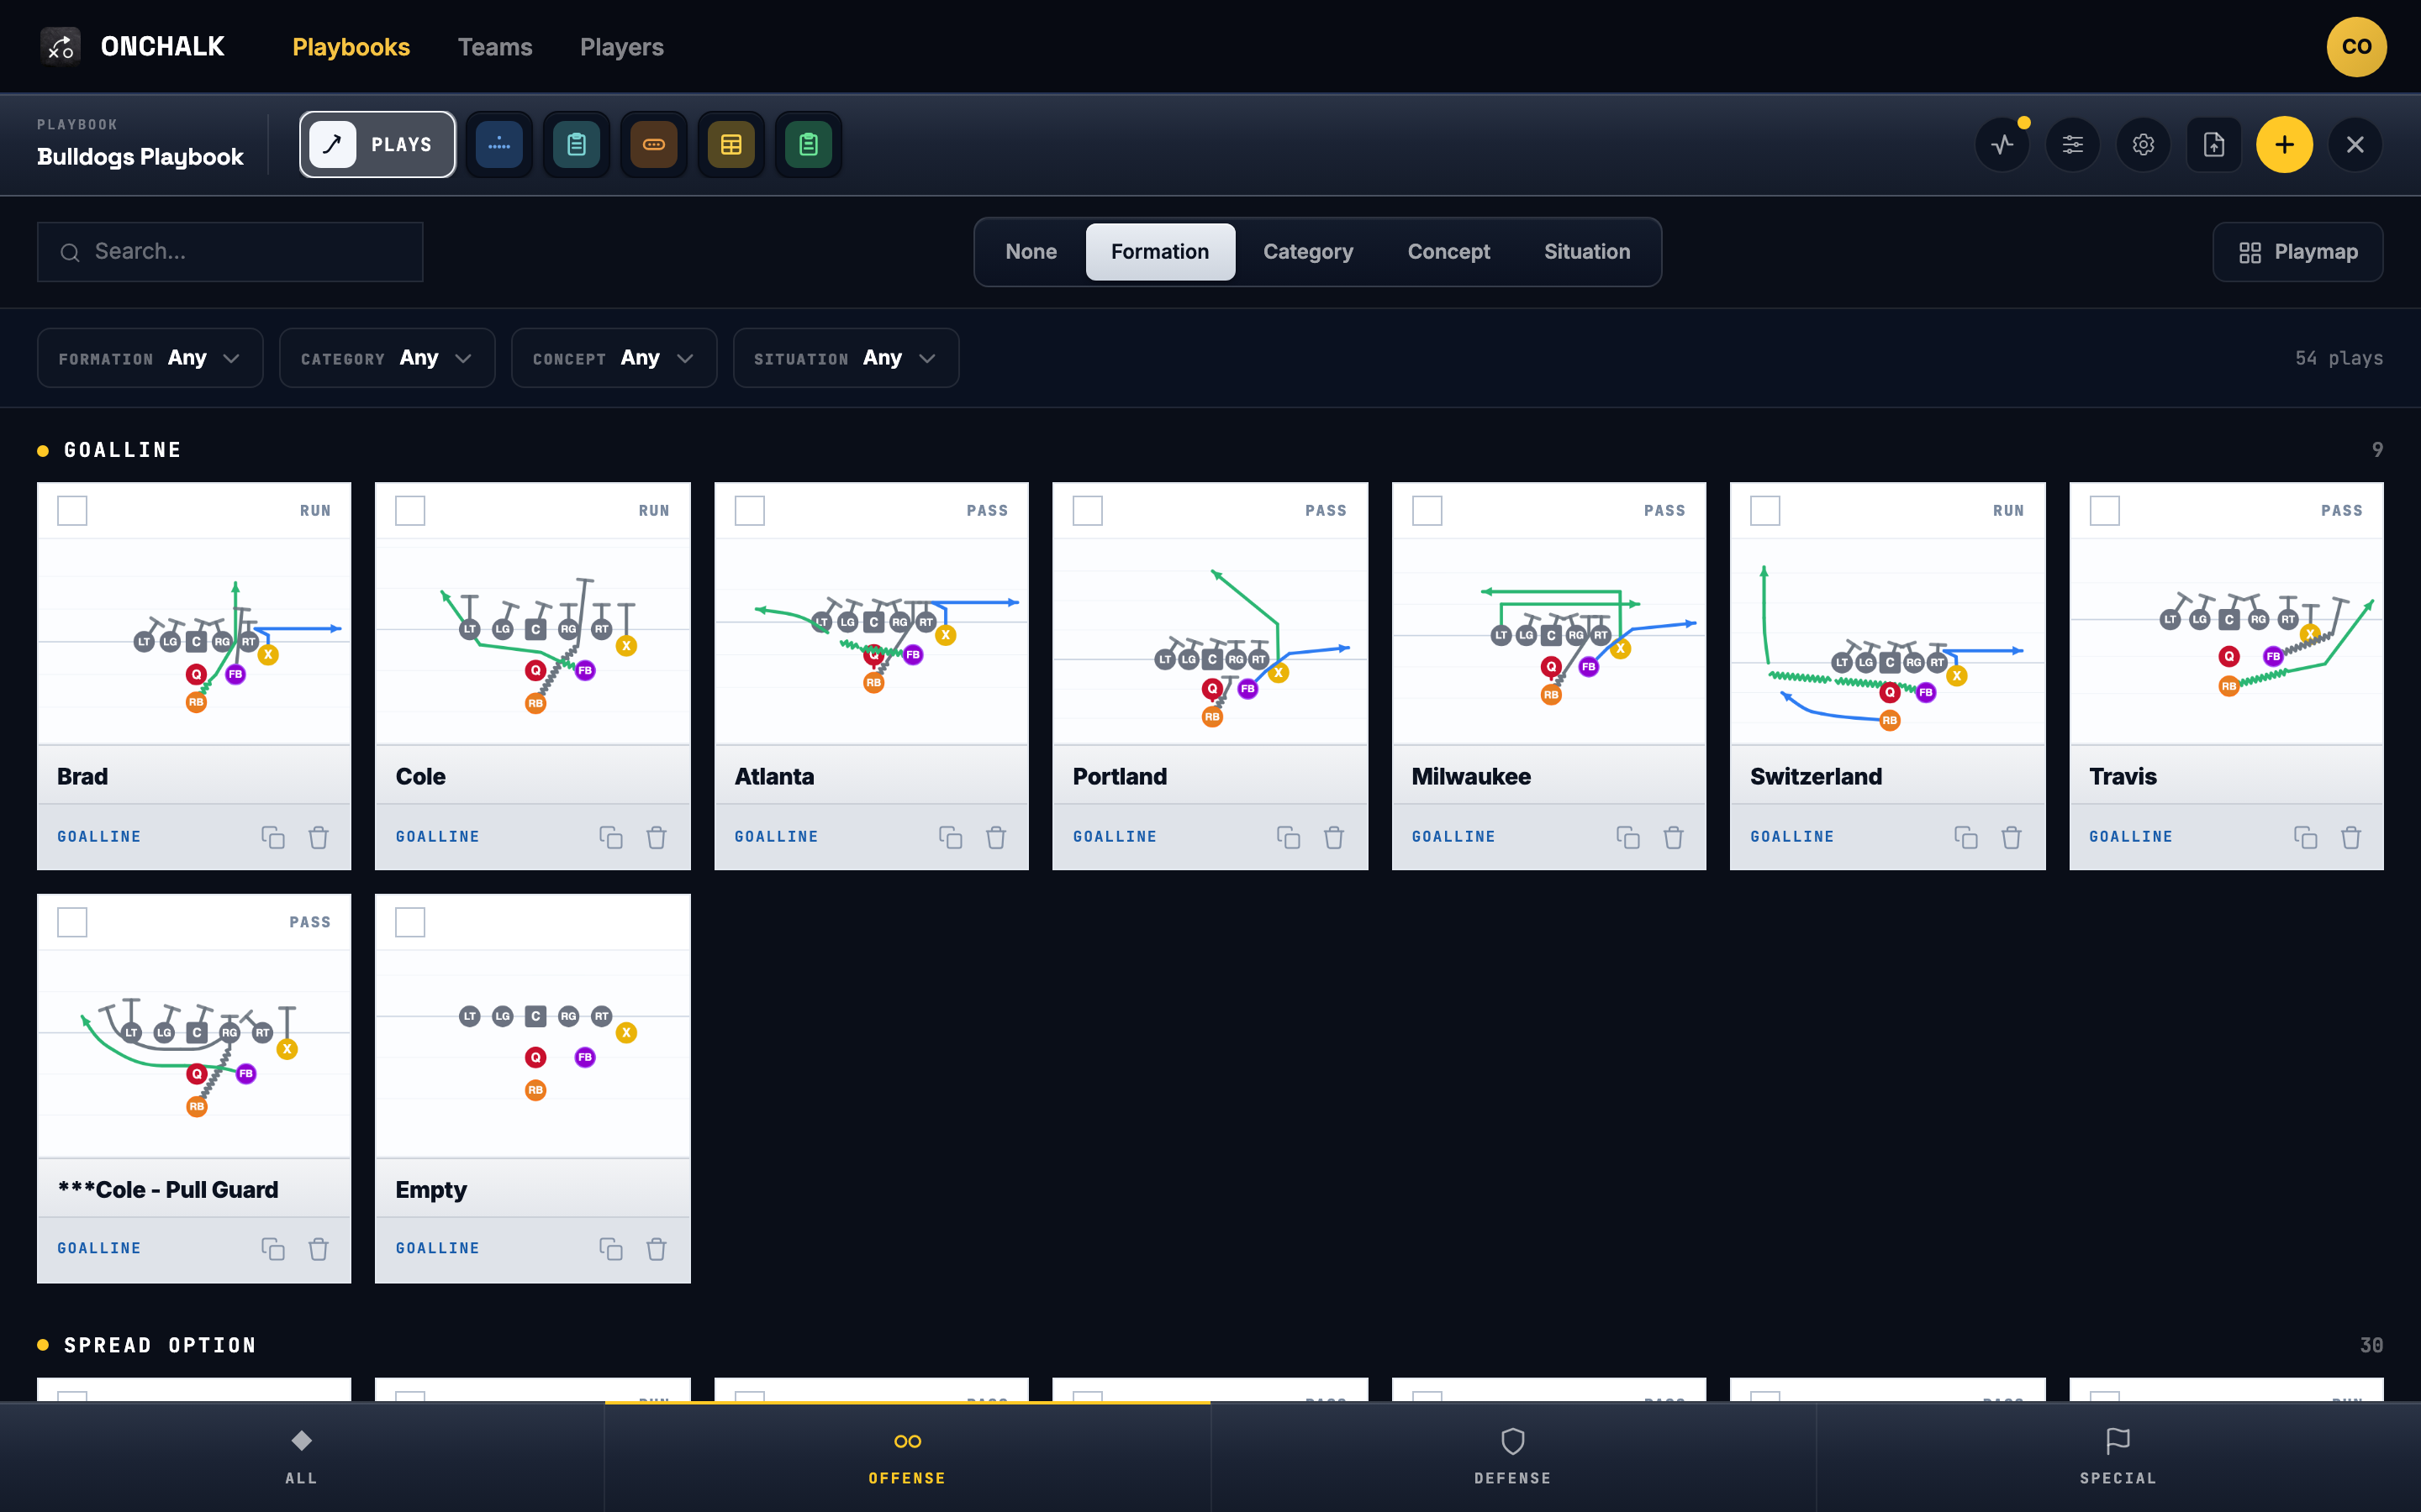Switch to the Special tab

[x=2118, y=1457]
